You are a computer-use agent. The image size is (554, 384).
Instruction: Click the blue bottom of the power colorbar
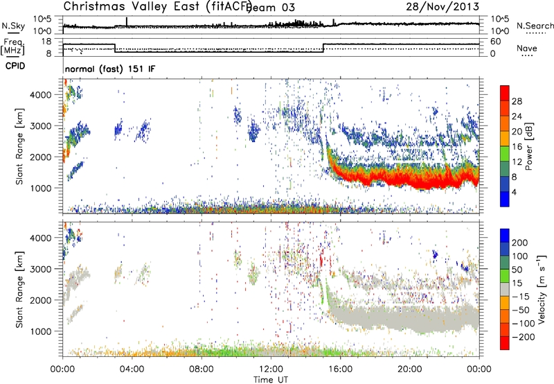(505, 199)
